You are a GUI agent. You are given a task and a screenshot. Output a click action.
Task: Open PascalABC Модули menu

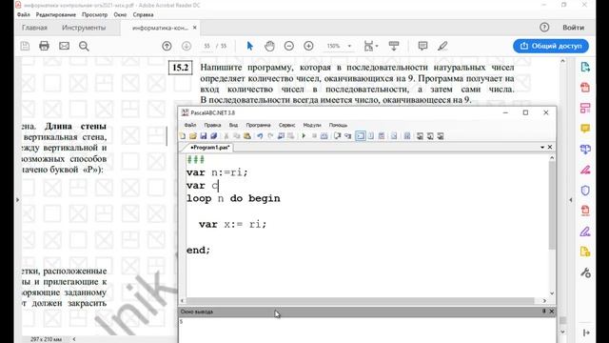pyautogui.click(x=312, y=125)
